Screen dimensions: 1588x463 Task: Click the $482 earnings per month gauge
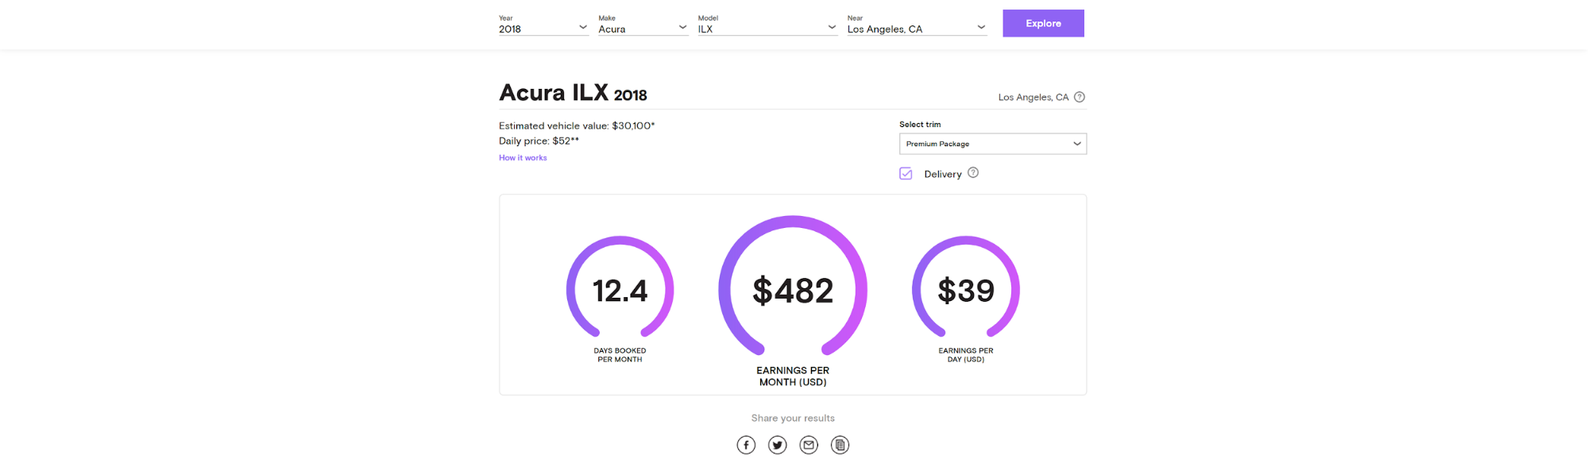click(x=793, y=287)
